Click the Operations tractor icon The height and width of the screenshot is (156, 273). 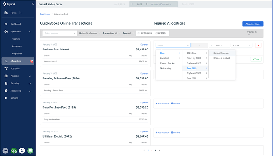coord(6,32)
